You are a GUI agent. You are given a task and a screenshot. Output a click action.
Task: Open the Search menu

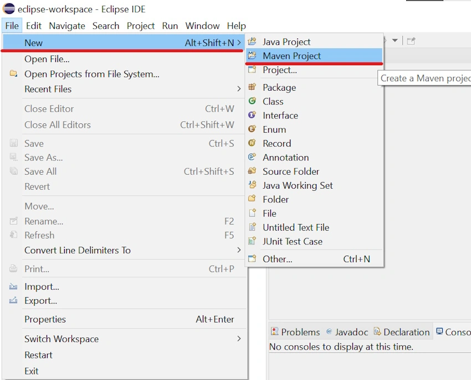[106, 26]
